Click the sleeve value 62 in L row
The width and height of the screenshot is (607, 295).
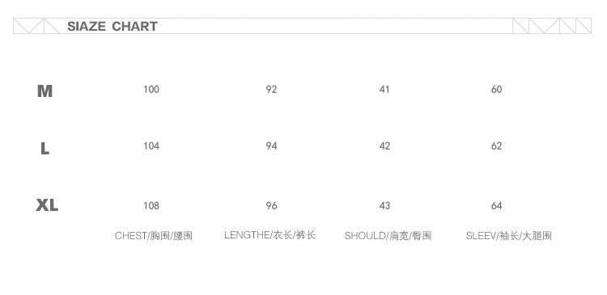tap(497, 145)
